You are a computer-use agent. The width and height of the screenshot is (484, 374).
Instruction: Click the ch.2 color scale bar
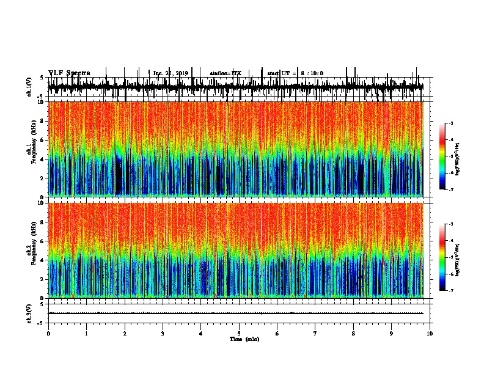pyautogui.click(x=442, y=257)
